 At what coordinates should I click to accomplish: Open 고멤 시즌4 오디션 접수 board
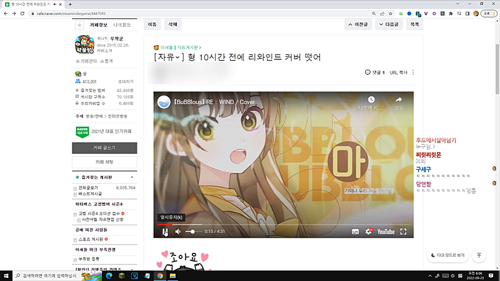(x=99, y=213)
